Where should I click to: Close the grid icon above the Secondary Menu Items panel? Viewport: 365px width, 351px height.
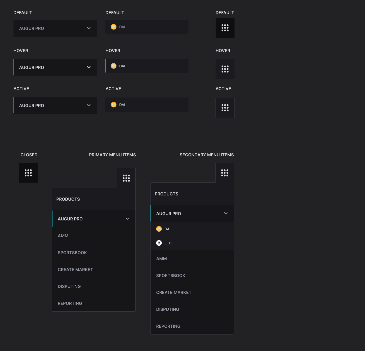225,173
